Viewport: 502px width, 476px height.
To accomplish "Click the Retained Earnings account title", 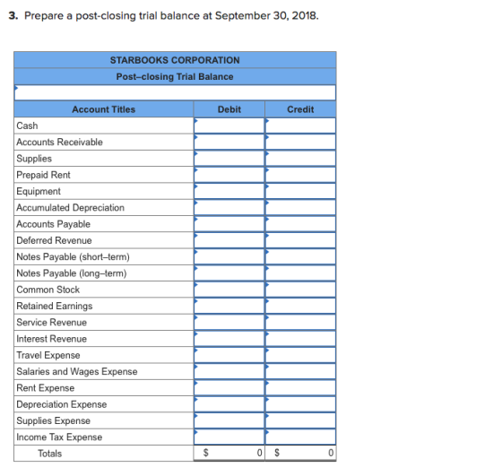I will [55, 306].
